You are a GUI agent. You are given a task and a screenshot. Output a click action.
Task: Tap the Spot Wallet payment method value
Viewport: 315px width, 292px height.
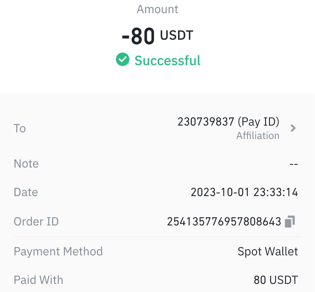point(268,251)
